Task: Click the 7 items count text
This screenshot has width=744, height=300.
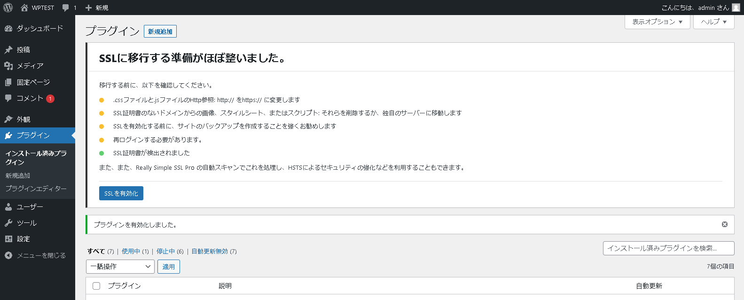Action: [721, 266]
